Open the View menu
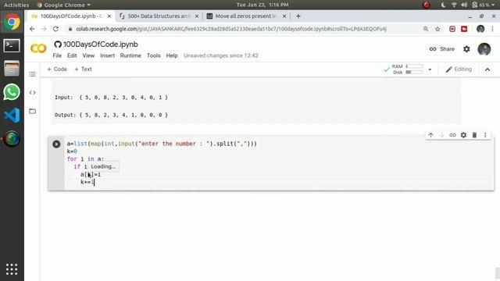This screenshot has width=500, height=281. coord(88,55)
